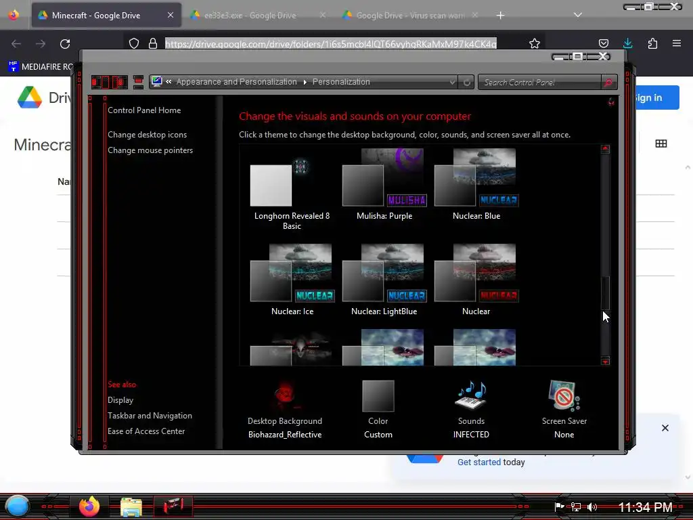Open the Get started link in Drive banner
693x520 pixels.
[x=479, y=462]
